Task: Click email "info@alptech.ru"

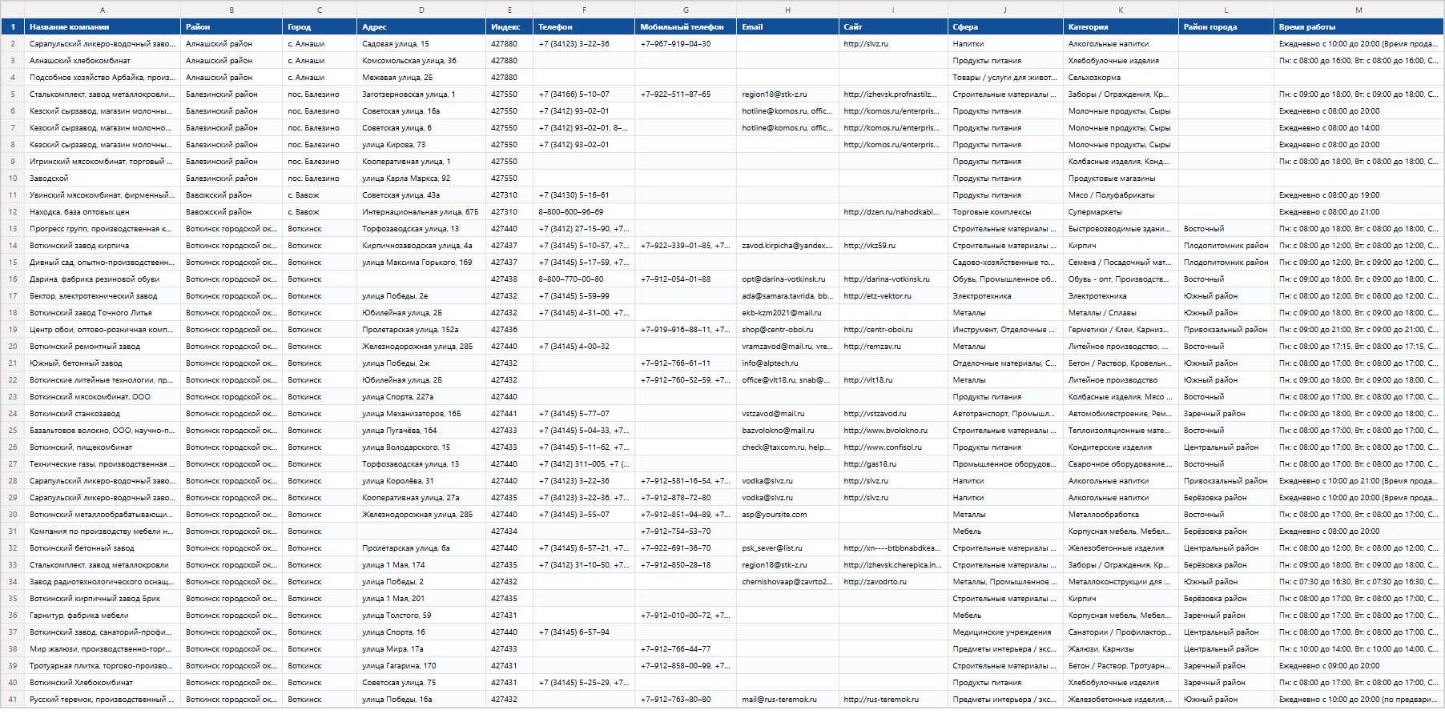Action: (787, 363)
